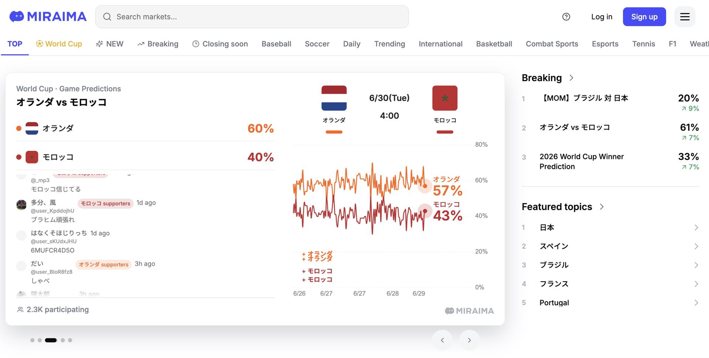Click the オランダ 57% chart endpoint marker
Viewport: 709px width, 358px height.
coord(425,186)
